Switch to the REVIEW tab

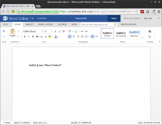tap(62, 24)
